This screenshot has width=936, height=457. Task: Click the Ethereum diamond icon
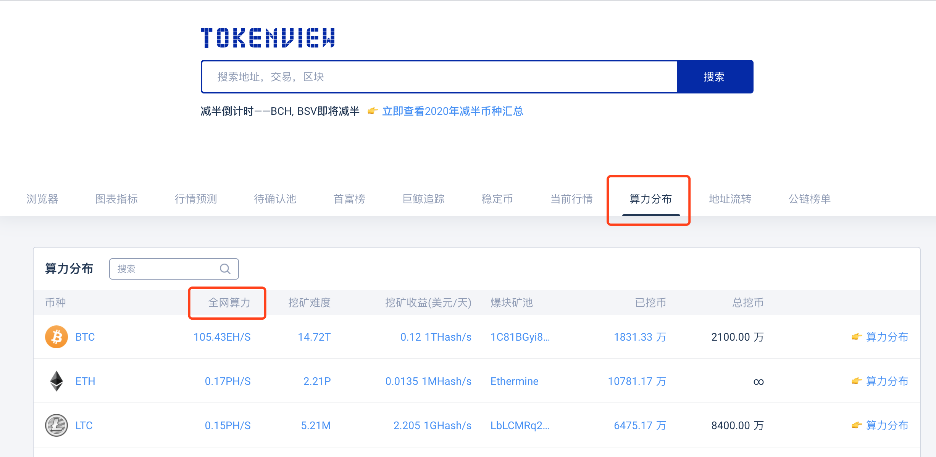pyautogui.click(x=56, y=381)
